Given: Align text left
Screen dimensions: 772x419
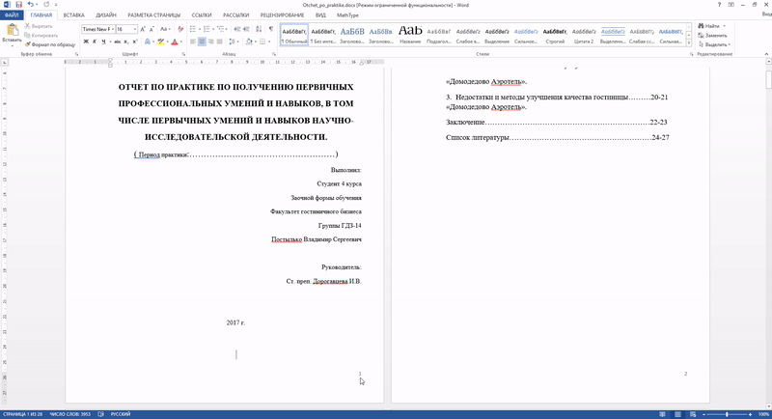Looking at the screenshot, I should click(193, 42).
